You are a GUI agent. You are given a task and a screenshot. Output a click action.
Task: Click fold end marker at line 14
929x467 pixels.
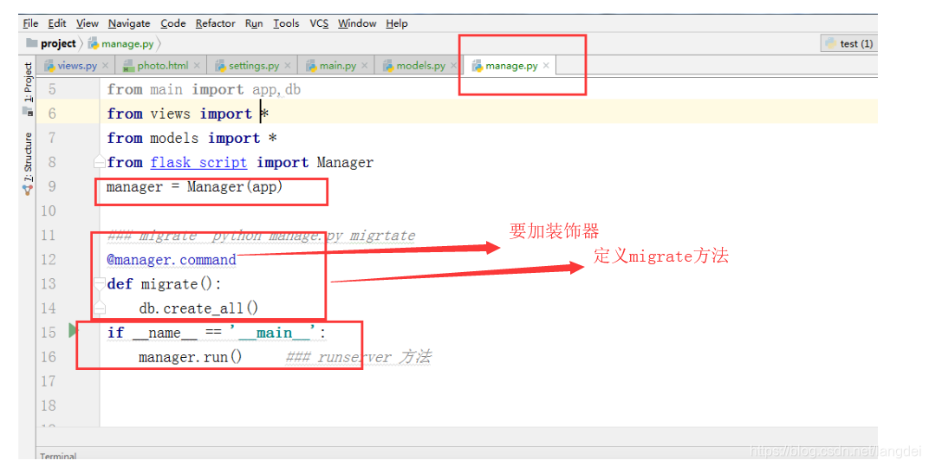point(101,308)
